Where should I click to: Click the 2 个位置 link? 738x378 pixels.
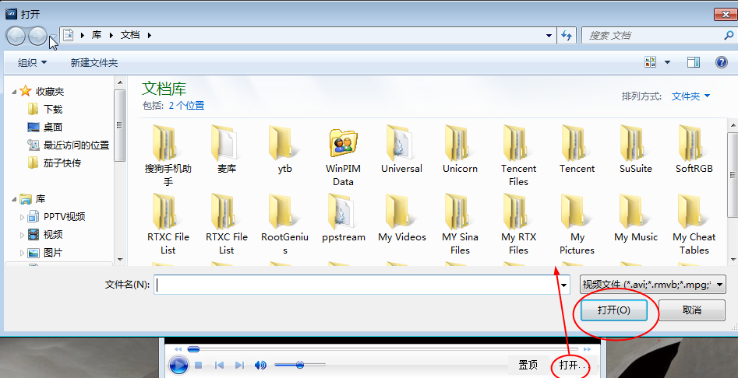186,106
